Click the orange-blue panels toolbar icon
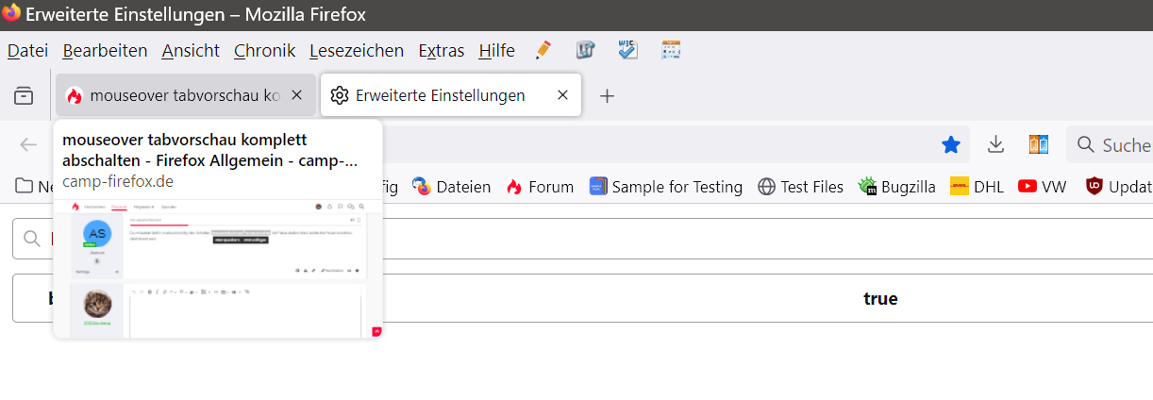The height and width of the screenshot is (400, 1153). click(1039, 144)
